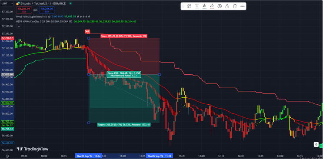
Task: Click the 55,882.58 SuperTrend value
Action: tap(70, 16)
